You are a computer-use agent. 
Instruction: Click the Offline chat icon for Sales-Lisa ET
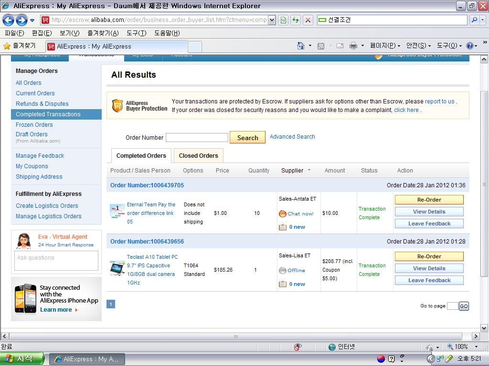click(x=283, y=271)
